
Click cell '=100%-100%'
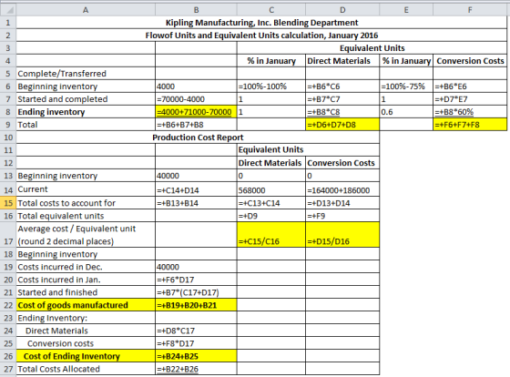271,87
